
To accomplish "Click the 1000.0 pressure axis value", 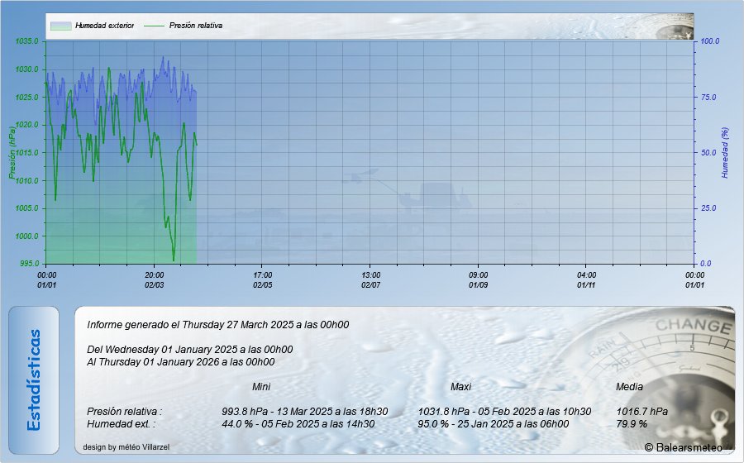I will click(x=26, y=236).
